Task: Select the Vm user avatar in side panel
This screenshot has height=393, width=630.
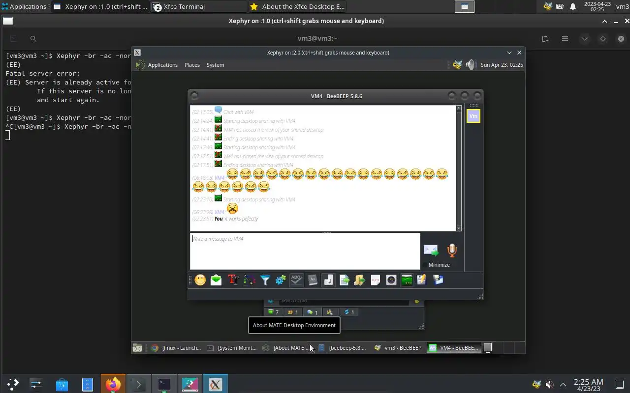Action: (473, 116)
